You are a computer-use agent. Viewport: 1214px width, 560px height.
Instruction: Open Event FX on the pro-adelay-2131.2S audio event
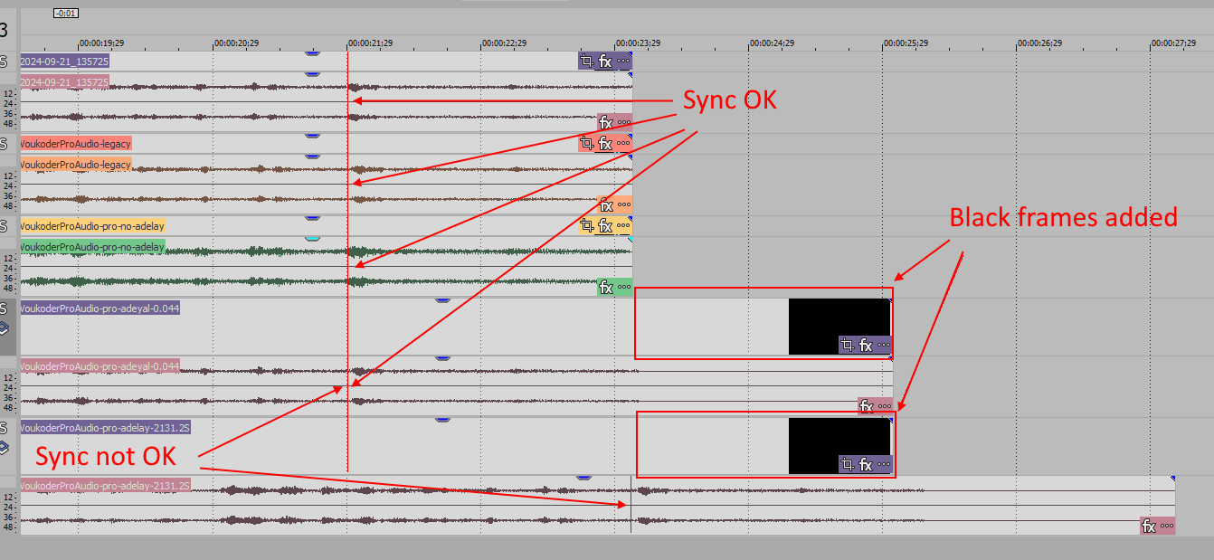click(x=1150, y=526)
